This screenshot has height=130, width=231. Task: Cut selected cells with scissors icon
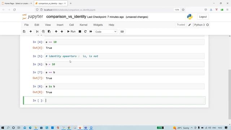coord(38,31)
